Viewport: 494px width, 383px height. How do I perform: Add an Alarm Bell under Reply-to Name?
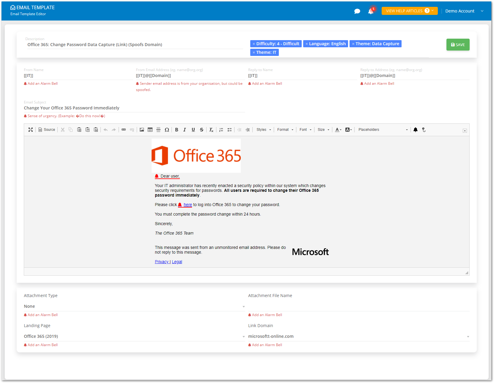(x=265, y=84)
